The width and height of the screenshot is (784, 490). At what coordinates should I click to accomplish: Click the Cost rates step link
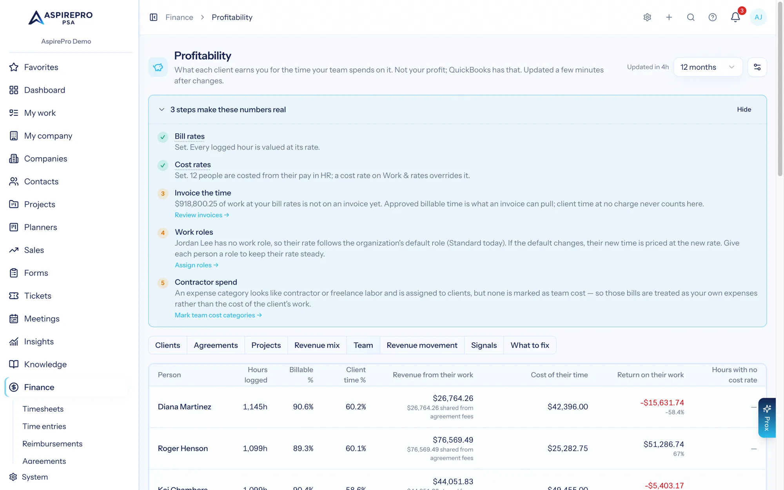pos(193,165)
